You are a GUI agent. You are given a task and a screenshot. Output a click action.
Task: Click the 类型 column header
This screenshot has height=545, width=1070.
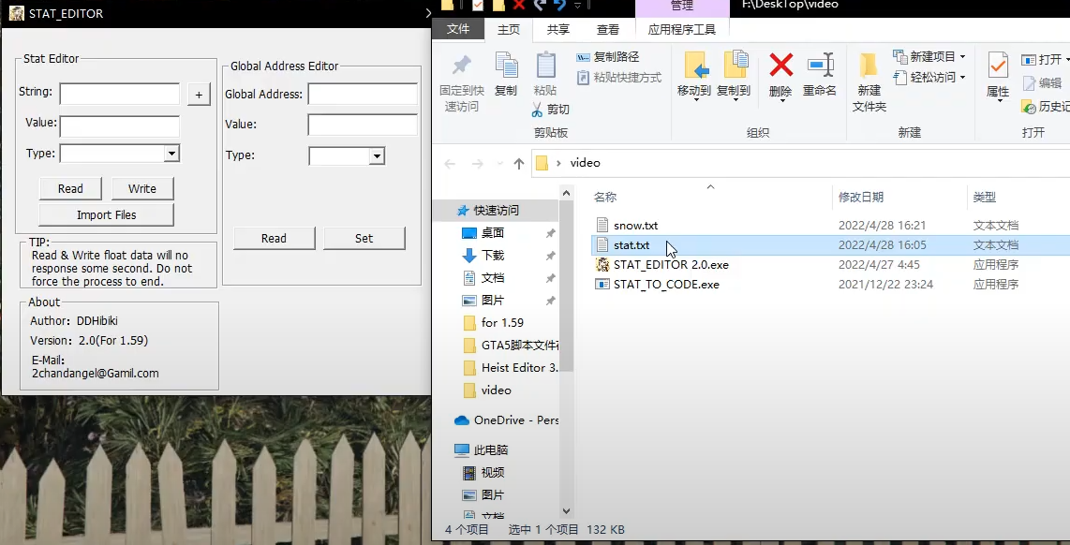click(985, 198)
